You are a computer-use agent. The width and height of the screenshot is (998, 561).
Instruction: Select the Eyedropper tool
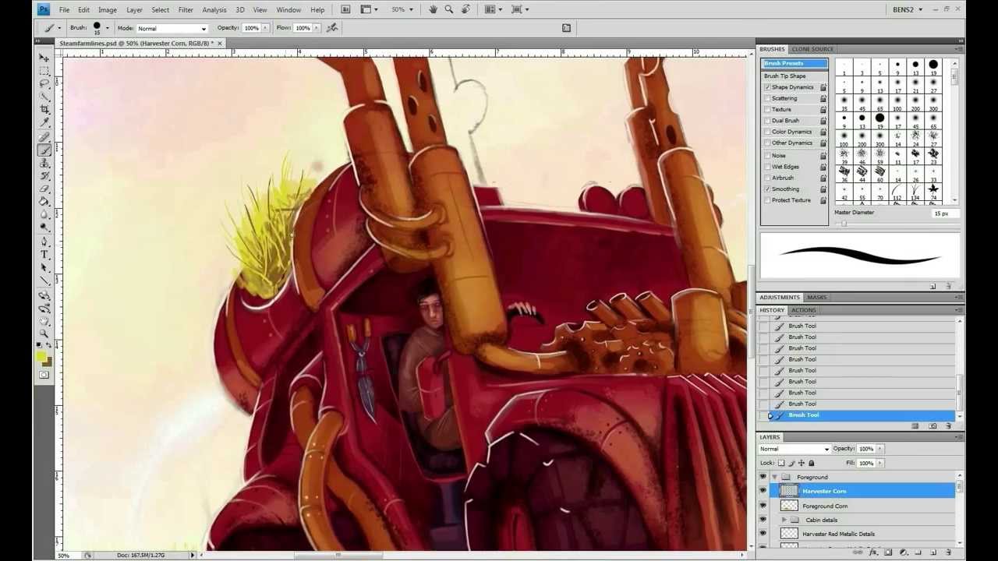(x=44, y=122)
